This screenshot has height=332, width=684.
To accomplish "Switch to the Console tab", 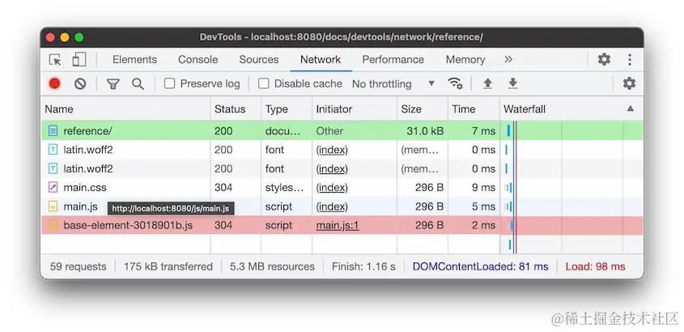I will click(198, 60).
